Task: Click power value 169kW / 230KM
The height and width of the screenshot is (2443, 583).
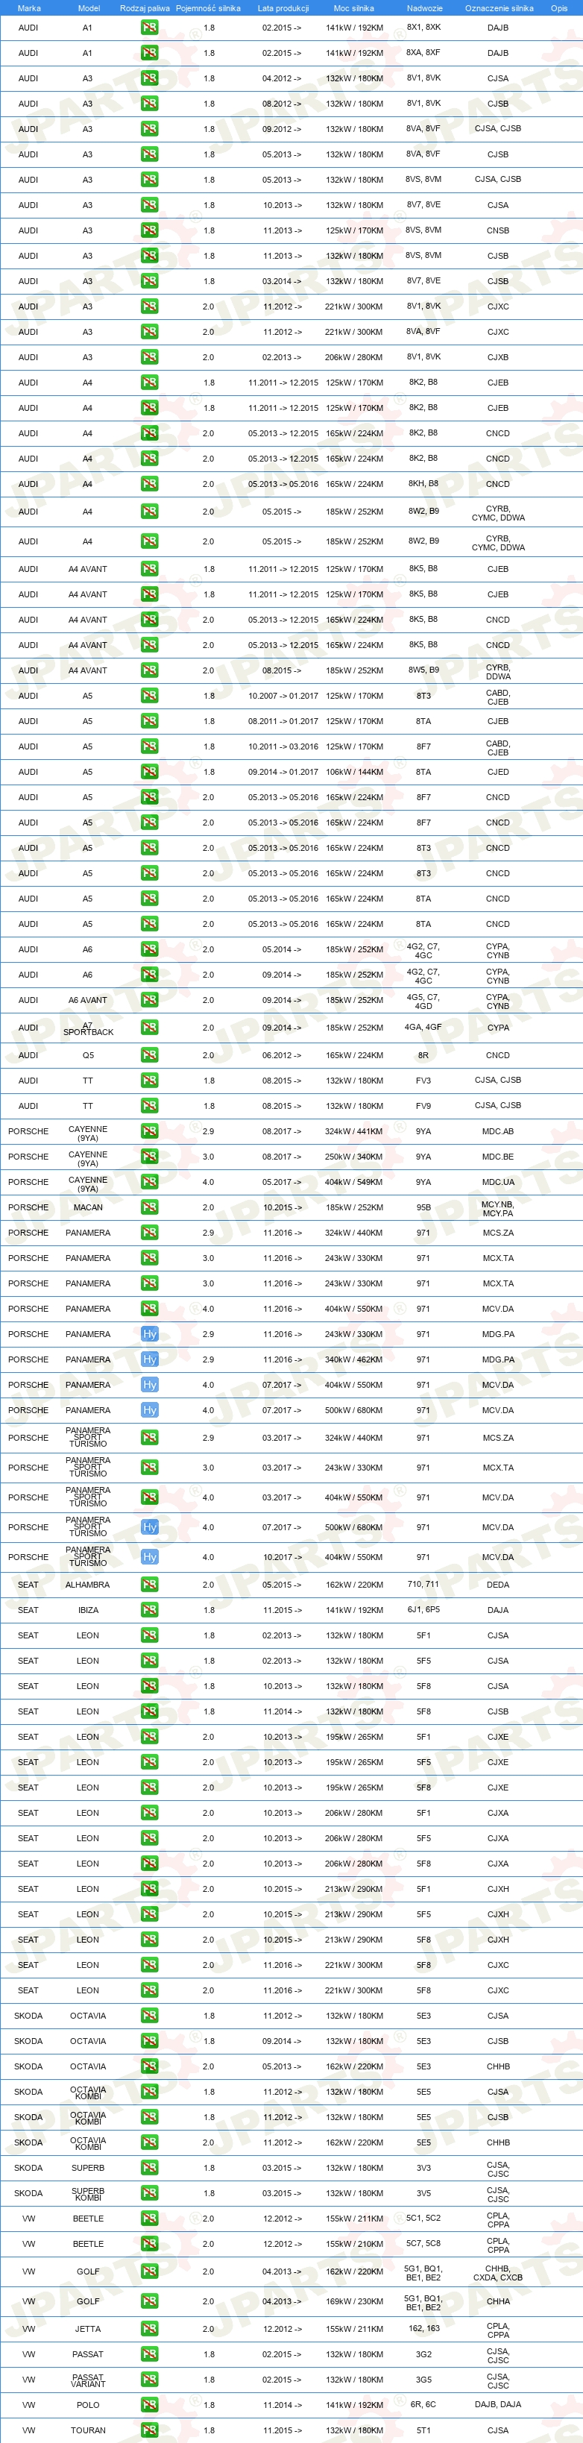Action: 355,2302
